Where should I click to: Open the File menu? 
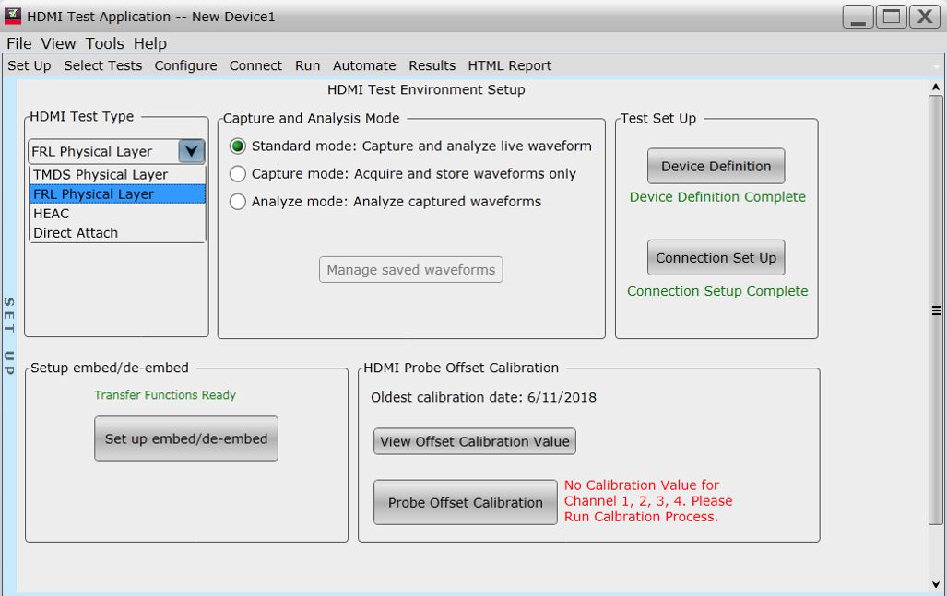[x=18, y=43]
